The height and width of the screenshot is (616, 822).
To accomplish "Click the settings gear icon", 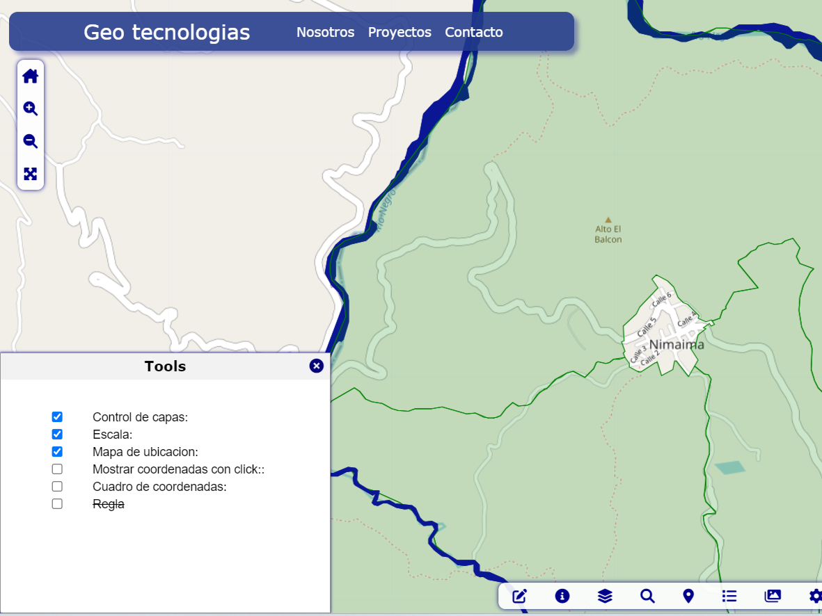I will tap(815, 596).
